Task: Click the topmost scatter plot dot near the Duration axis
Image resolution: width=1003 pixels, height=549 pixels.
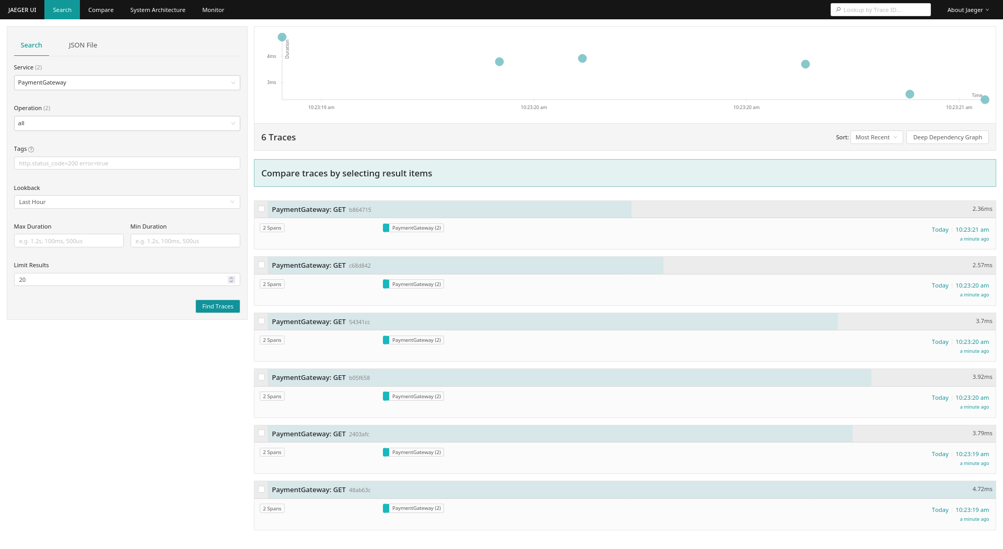Action: 282,37
